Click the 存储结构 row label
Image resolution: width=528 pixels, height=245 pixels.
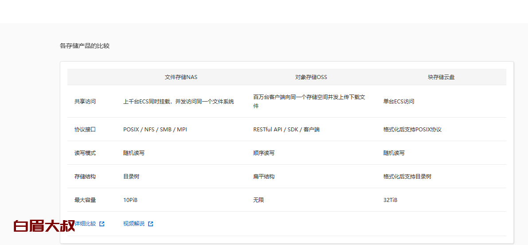coord(85,177)
